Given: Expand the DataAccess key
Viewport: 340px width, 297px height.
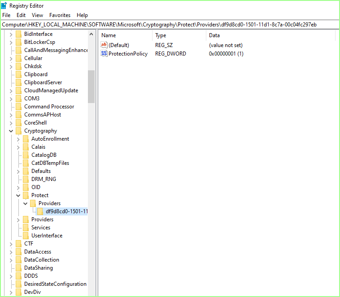Looking at the screenshot, I should [x=11, y=252].
